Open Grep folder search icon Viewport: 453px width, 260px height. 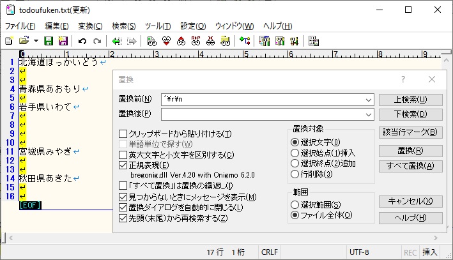tap(226, 41)
